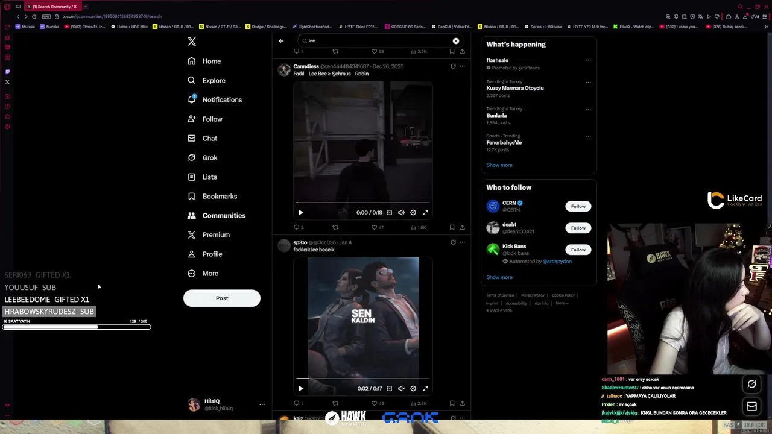Go back with the search back arrow
Image resolution: width=772 pixels, height=434 pixels.
coord(281,41)
